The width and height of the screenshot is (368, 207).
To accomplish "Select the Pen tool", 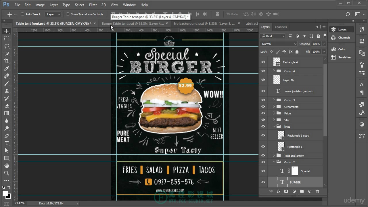I will [7, 136].
